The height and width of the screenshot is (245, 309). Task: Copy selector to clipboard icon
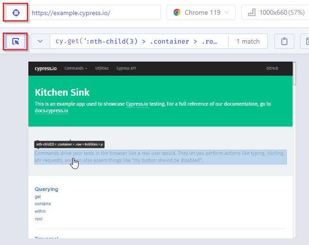(284, 41)
